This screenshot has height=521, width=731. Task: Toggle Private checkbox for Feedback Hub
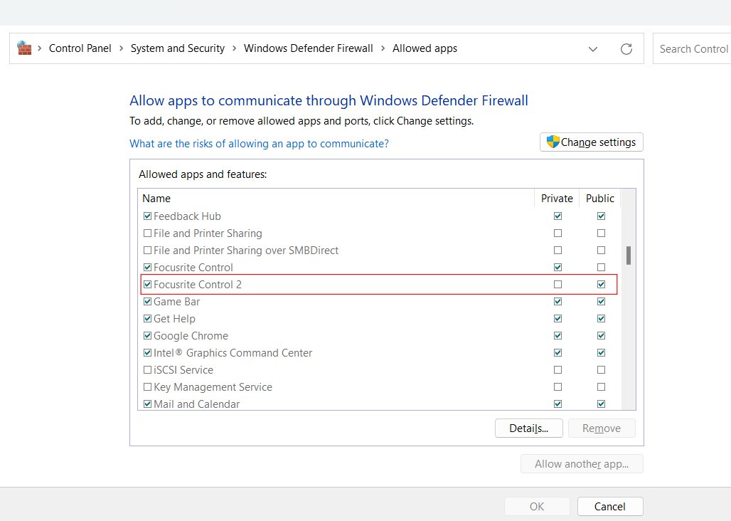557,216
